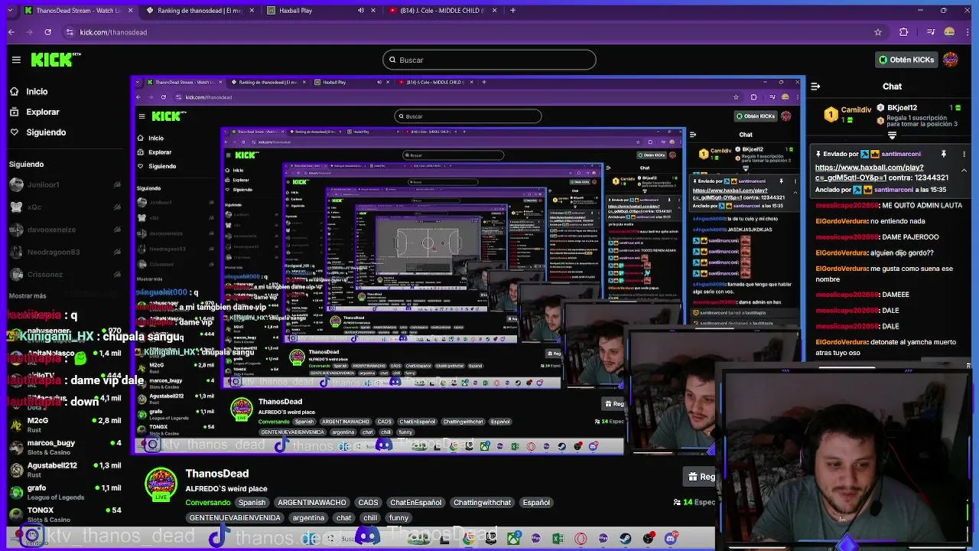Image resolution: width=979 pixels, height=551 pixels.
Task: Open a new browser tab
Action: 512,11
